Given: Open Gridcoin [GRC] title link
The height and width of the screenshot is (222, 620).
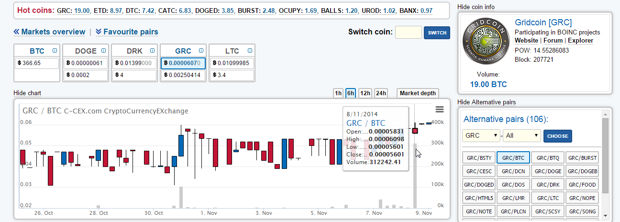Looking at the screenshot, I should point(543,22).
